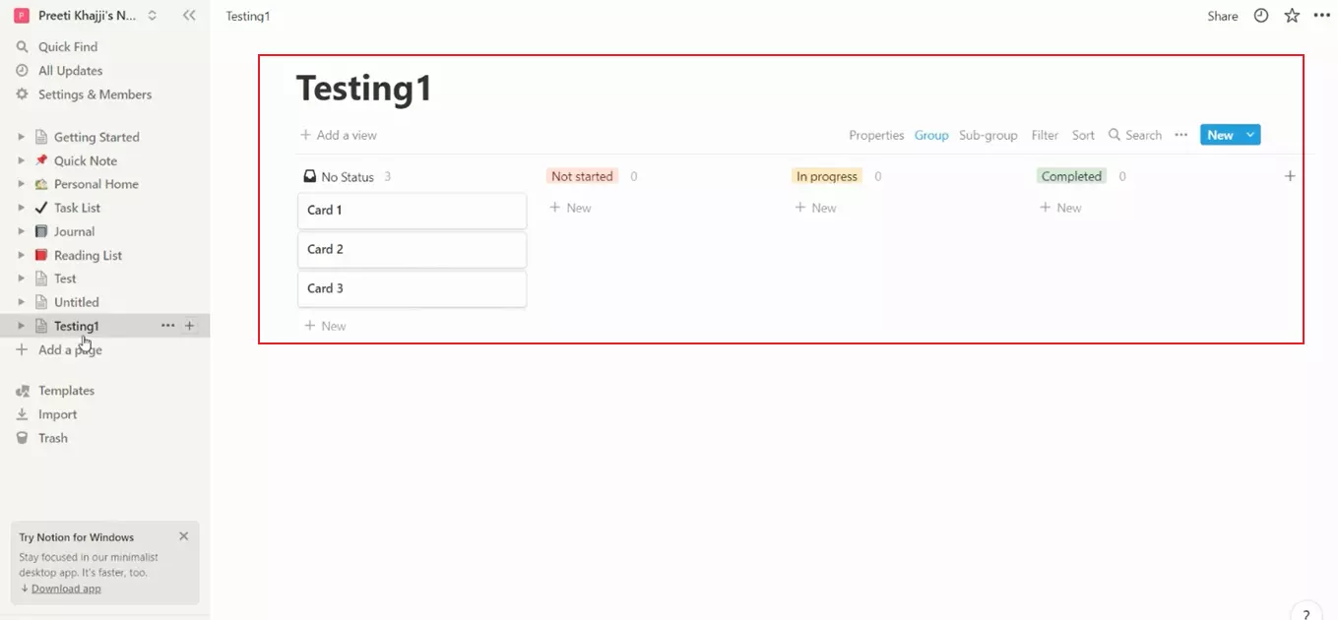Screen dimensions: 1338x620
Task: Open Testing1 sidebar item options menu
Action: tap(168, 326)
